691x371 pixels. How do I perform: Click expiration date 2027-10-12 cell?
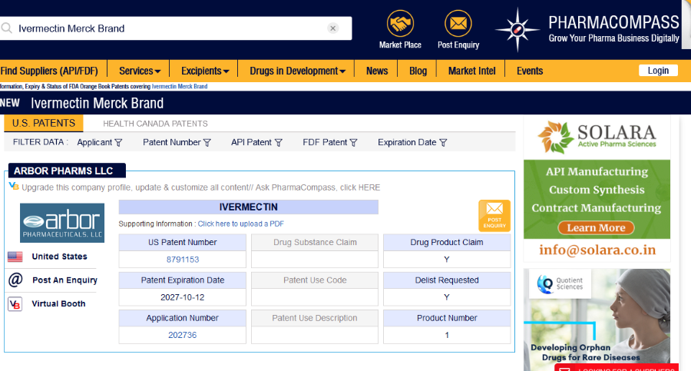[183, 297]
